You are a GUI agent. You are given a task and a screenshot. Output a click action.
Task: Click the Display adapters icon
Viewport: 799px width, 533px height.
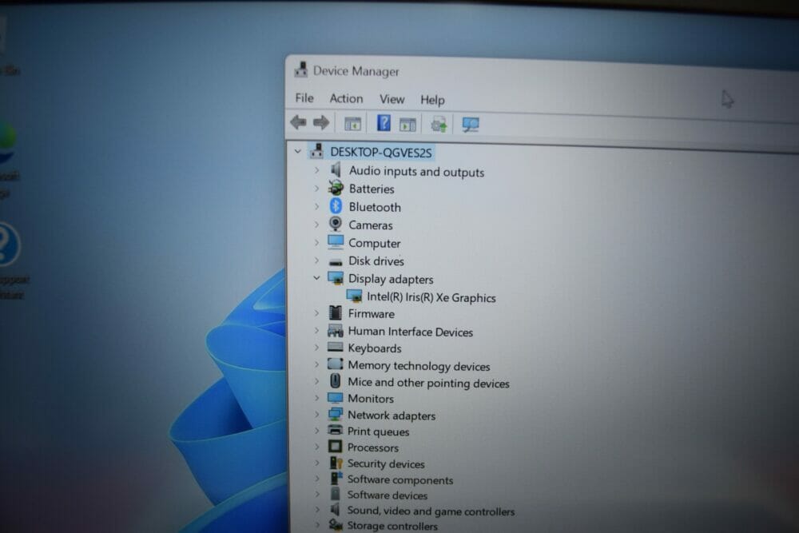click(336, 278)
